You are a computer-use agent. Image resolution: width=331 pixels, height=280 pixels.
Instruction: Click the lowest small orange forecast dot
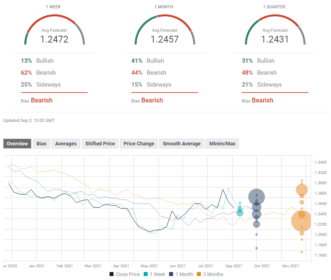pyautogui.click(x=302, y=252)
